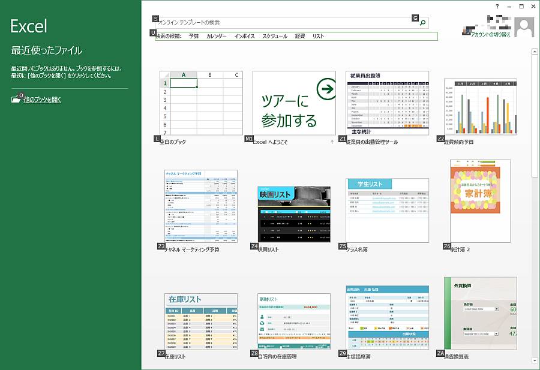Open the チャネル マーケティング予算 template
The image size is (540, 370).
[x=201, y=206]
